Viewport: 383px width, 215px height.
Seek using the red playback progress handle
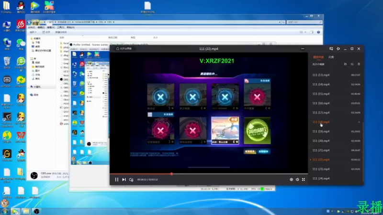point(171,174)
